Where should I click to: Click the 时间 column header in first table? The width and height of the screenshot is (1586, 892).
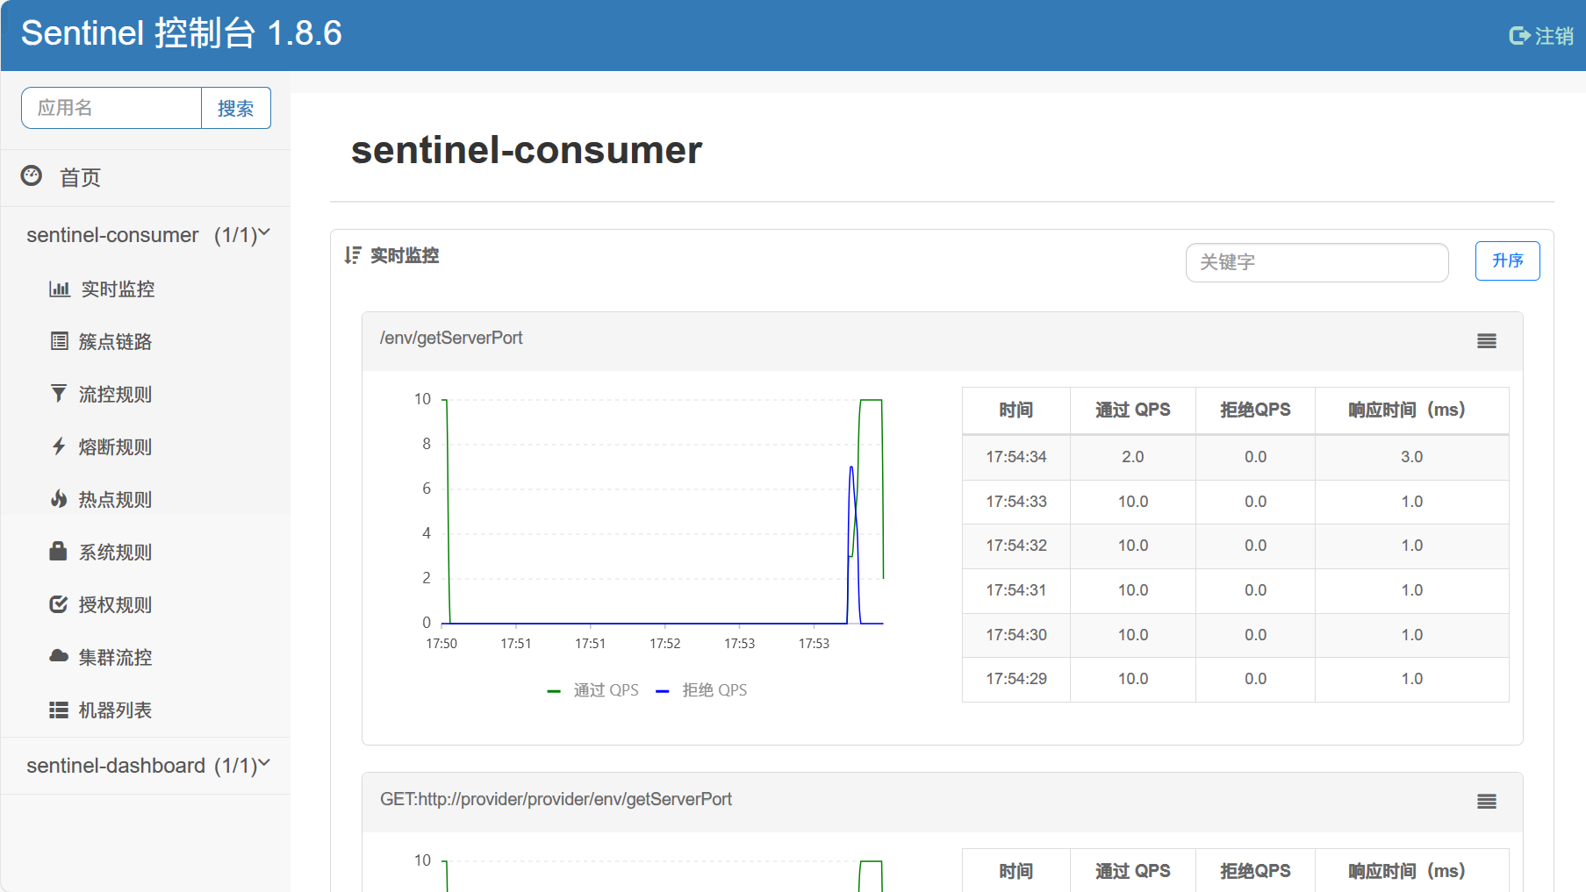(x=1016, y=410)
